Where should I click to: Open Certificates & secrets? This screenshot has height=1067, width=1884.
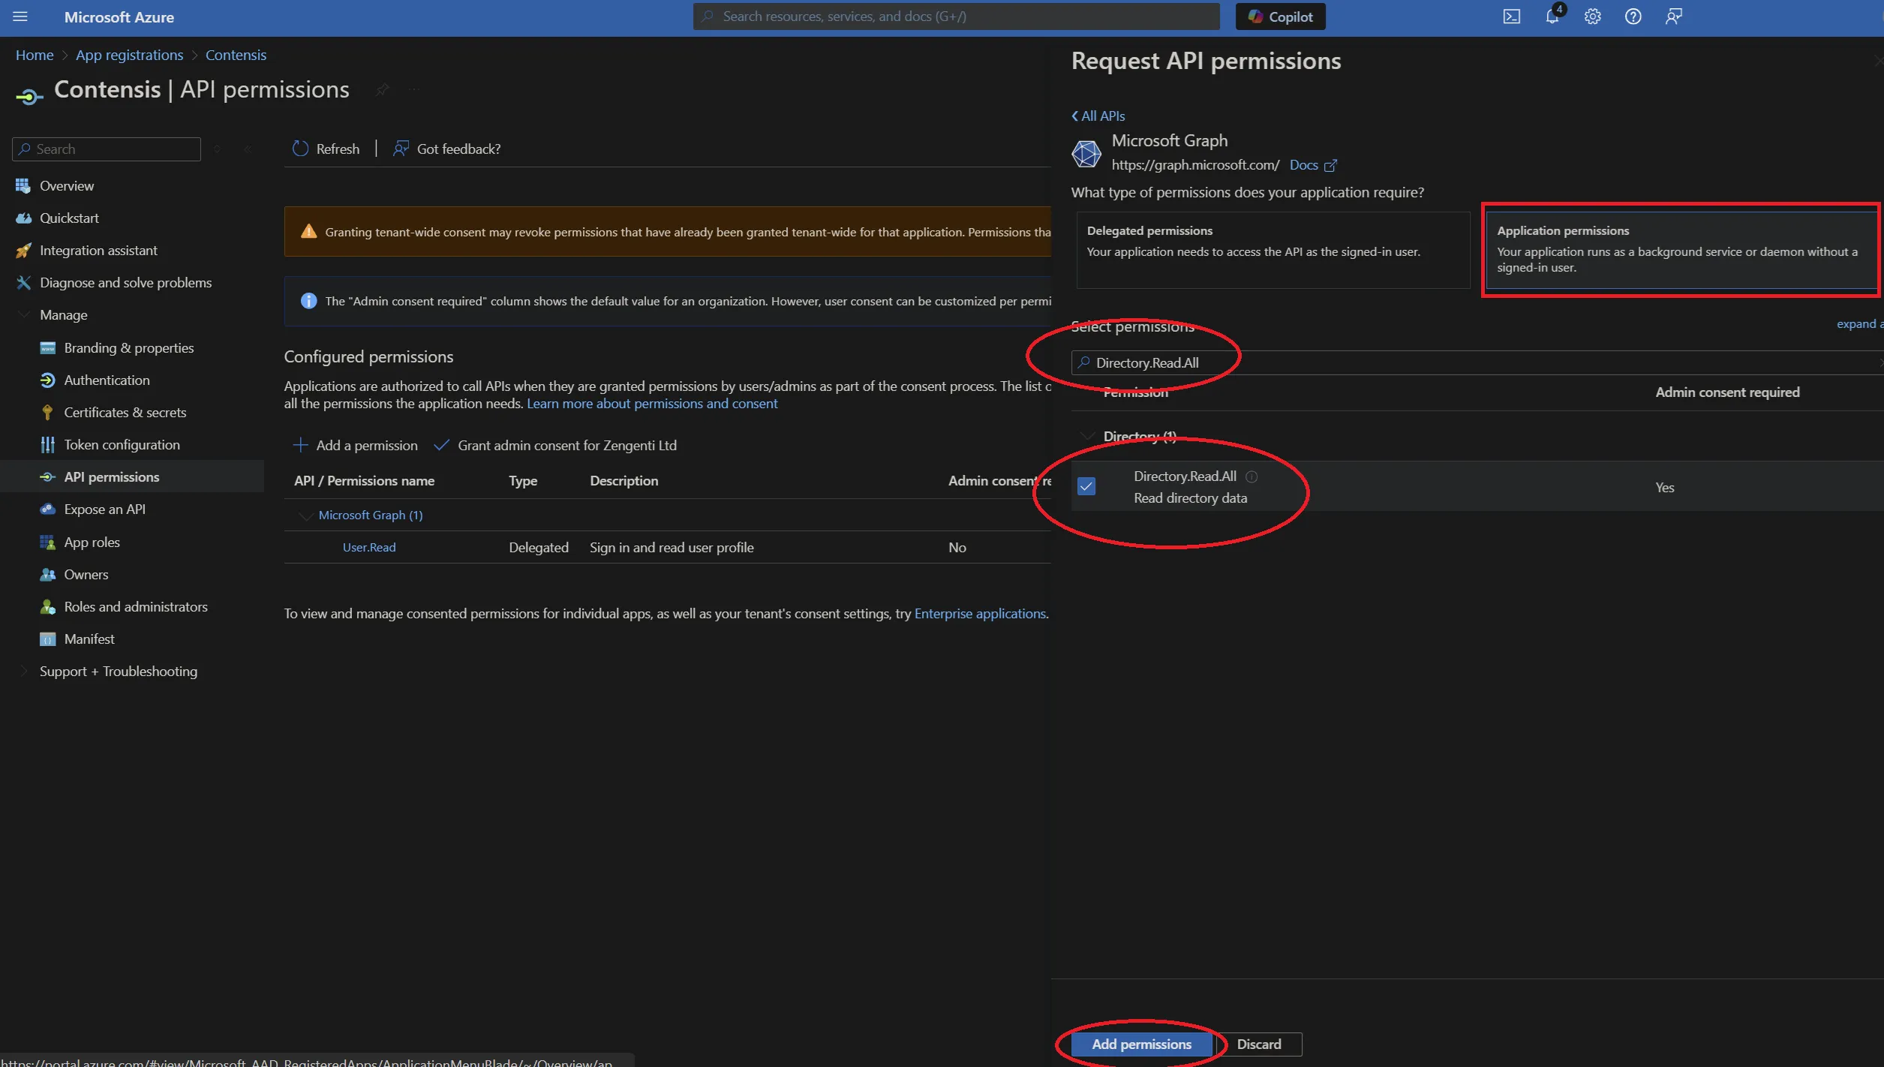coord(125,412)
